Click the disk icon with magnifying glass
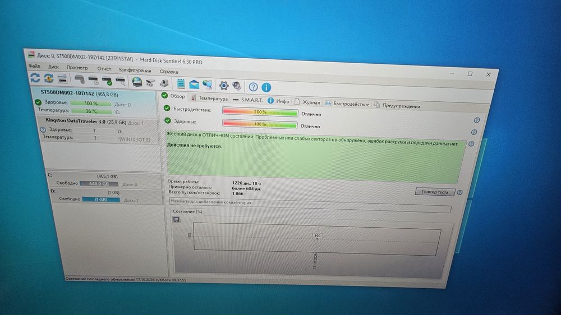Screen dimensions: 561x315 (x=121, y=81)
